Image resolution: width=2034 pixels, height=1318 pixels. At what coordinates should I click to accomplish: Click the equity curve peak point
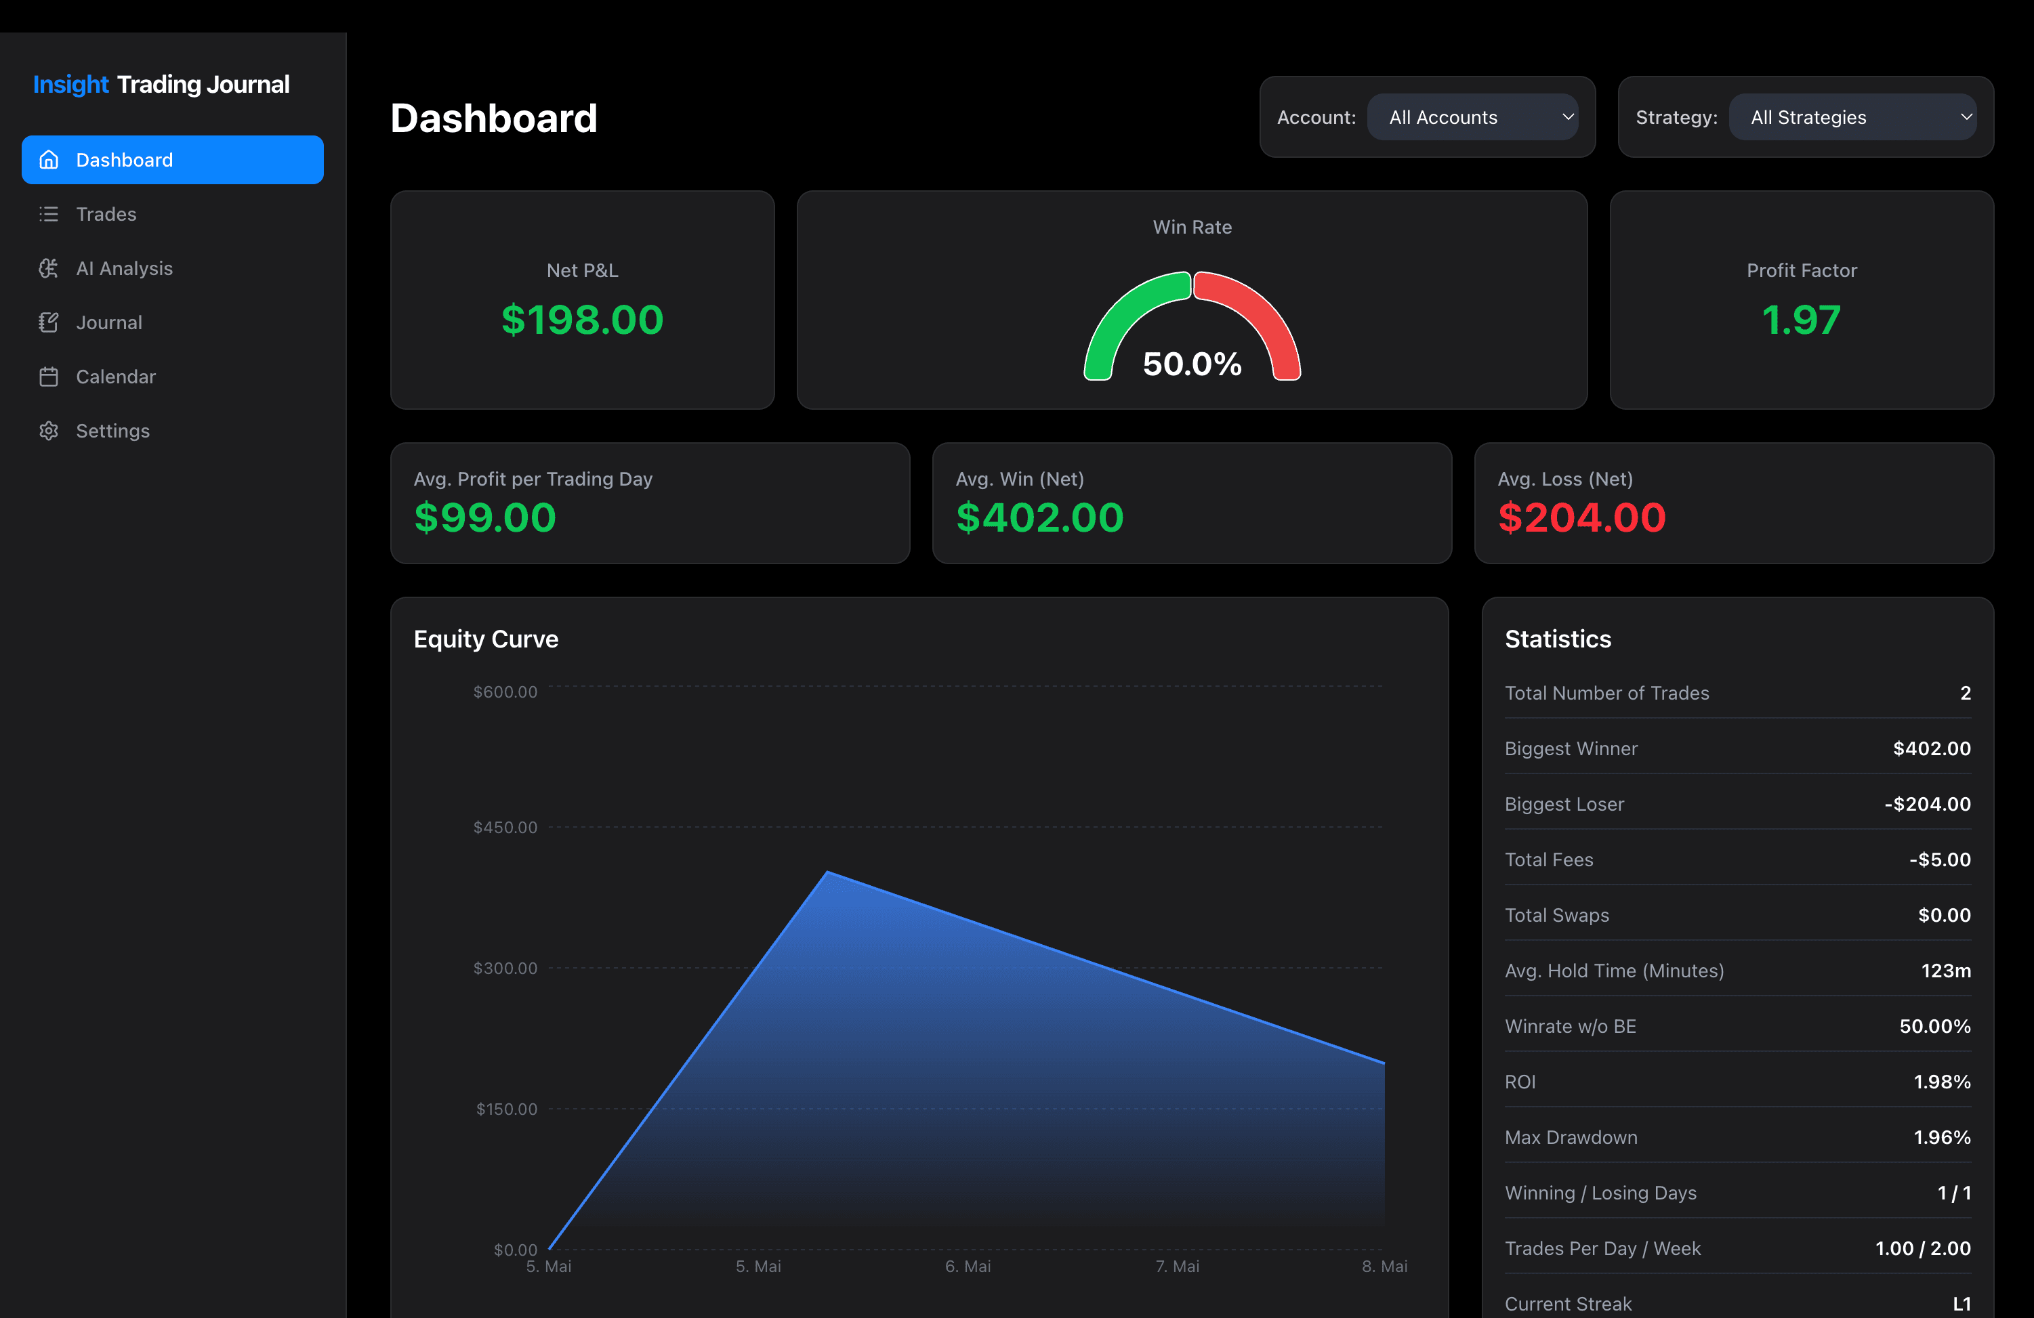click(x=827, y=872)
